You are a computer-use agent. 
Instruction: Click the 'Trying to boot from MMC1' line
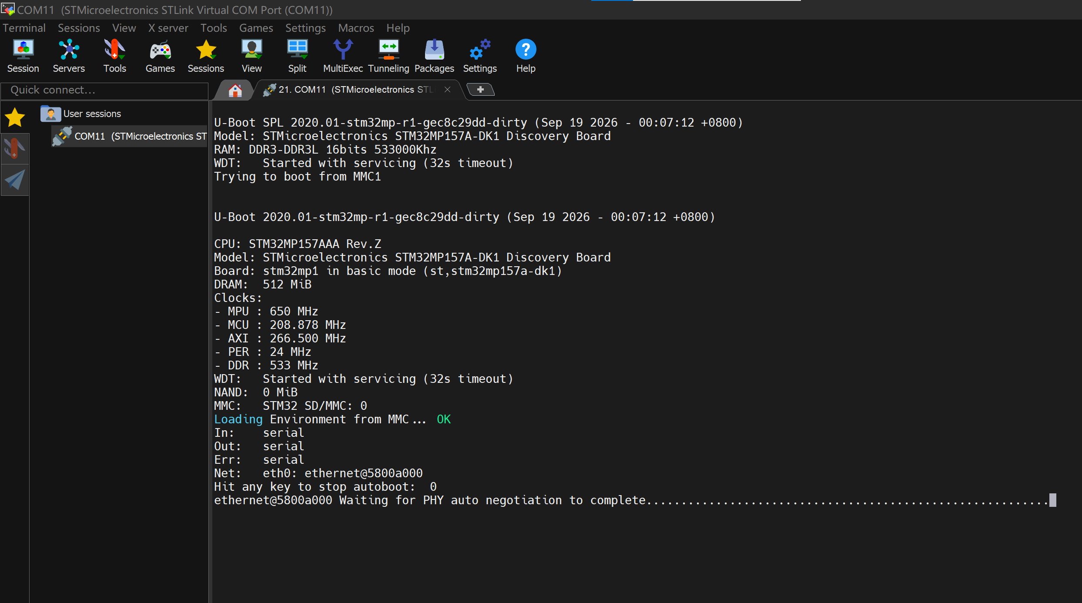298,177
